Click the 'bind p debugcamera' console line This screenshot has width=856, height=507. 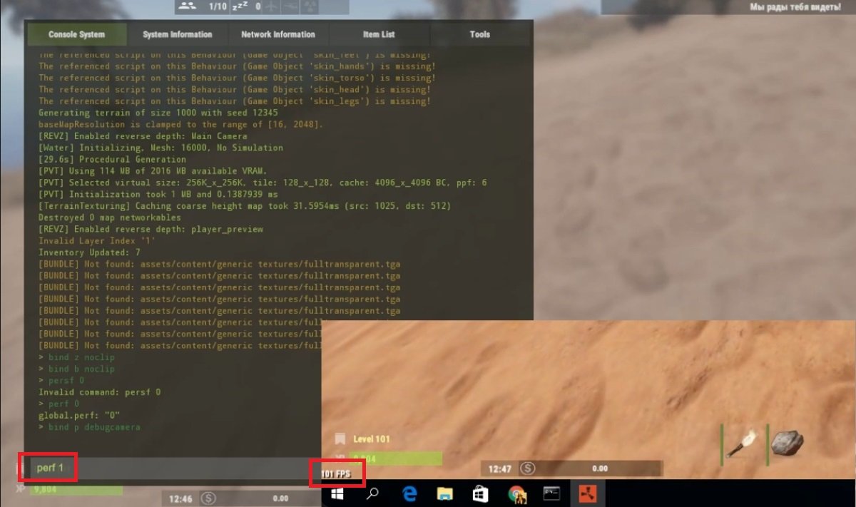89,427
